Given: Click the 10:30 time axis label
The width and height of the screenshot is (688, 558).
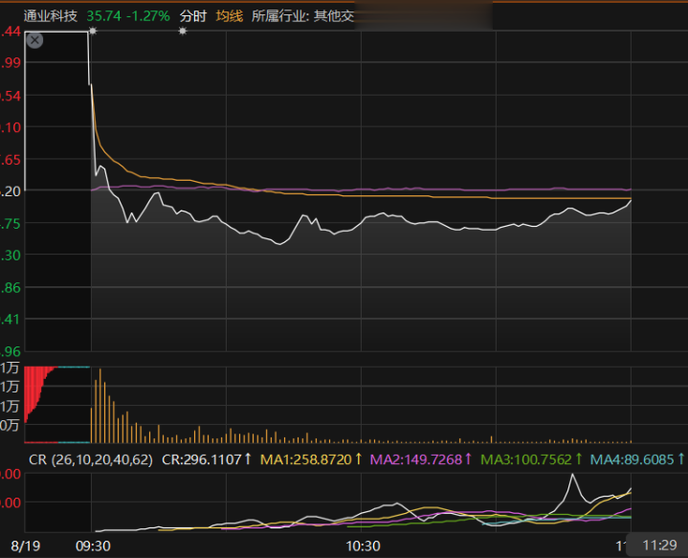Looking at the screenshot, I should tap(362, 545).
